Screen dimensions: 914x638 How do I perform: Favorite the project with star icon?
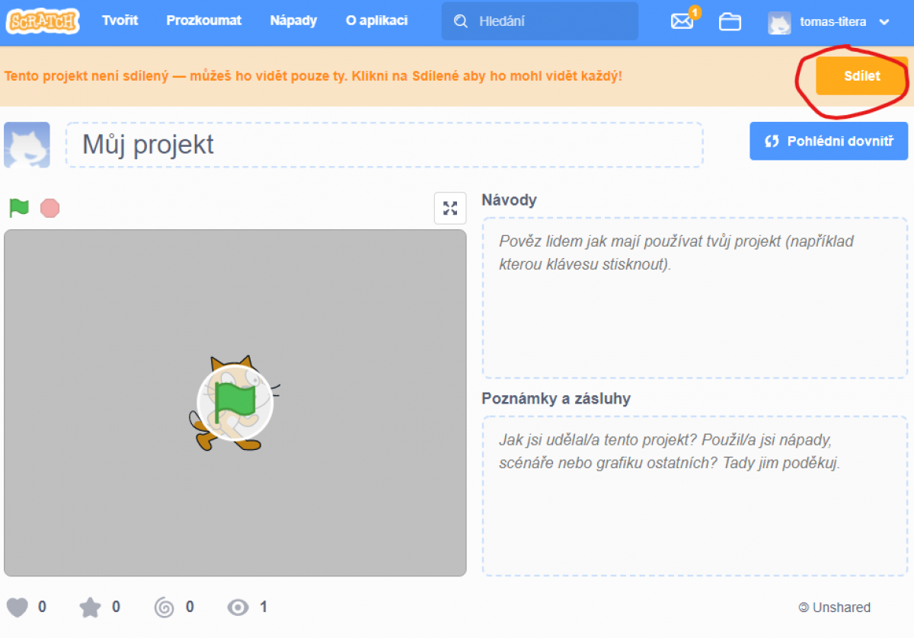point(91,607)
